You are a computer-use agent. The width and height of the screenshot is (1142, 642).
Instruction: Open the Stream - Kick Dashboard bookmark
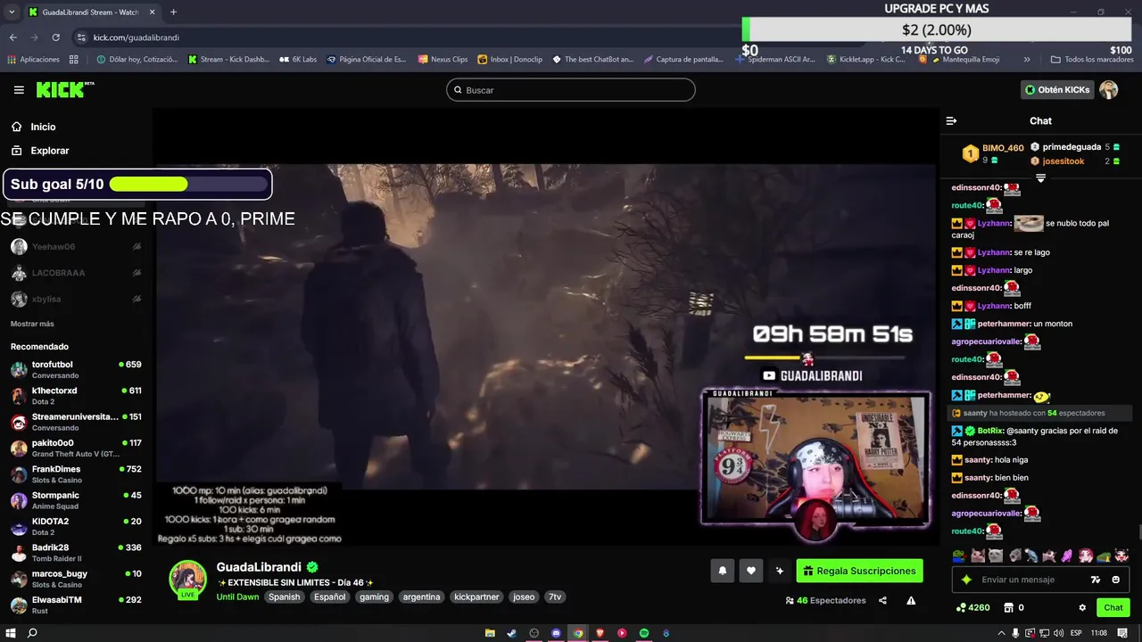pos(228,60)
